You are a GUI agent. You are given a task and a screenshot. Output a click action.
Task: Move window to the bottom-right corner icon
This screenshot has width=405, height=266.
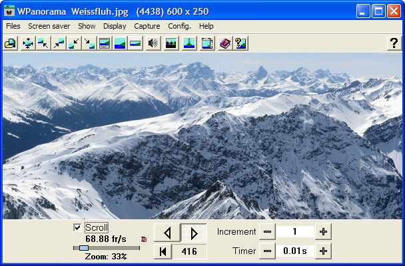89,43
